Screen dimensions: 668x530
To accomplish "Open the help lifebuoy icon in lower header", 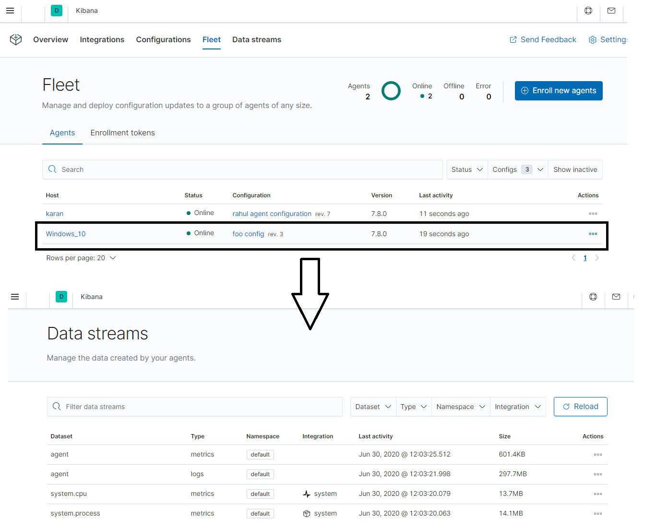I will coord(593,297).
